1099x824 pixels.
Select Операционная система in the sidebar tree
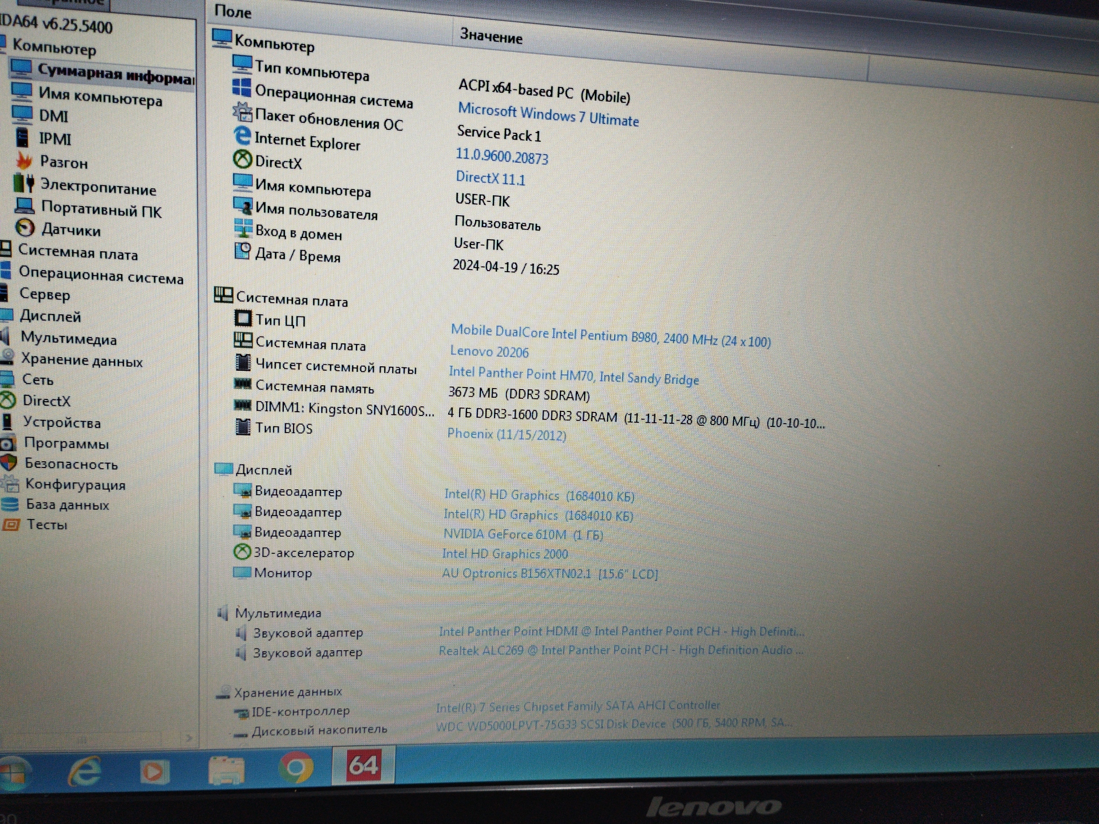101,275
